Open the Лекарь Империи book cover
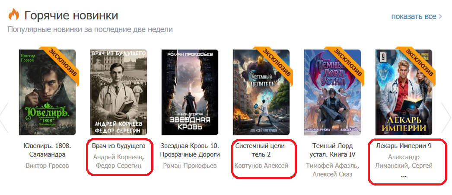 404,92
